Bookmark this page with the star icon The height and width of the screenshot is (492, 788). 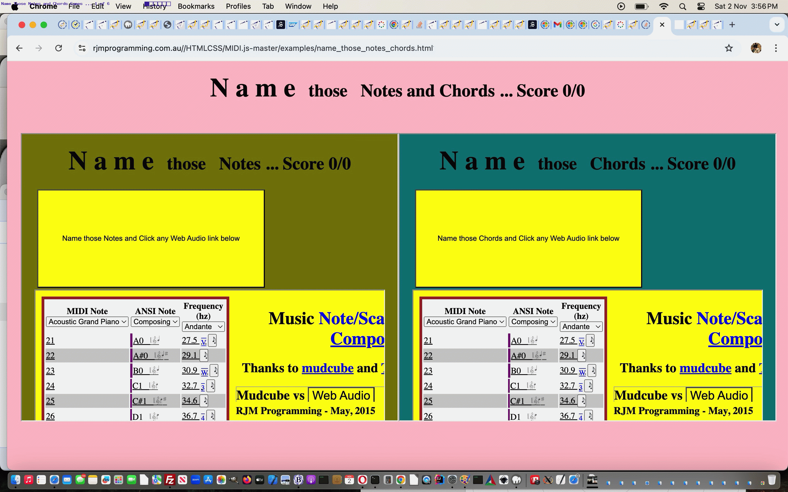pyautogui.click(x=729, y=48)
